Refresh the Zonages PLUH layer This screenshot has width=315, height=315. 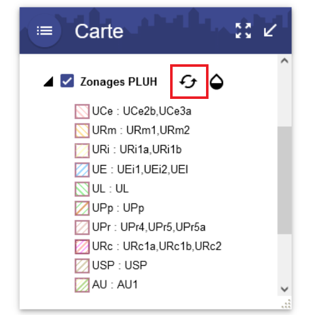[x=188, y=81]
